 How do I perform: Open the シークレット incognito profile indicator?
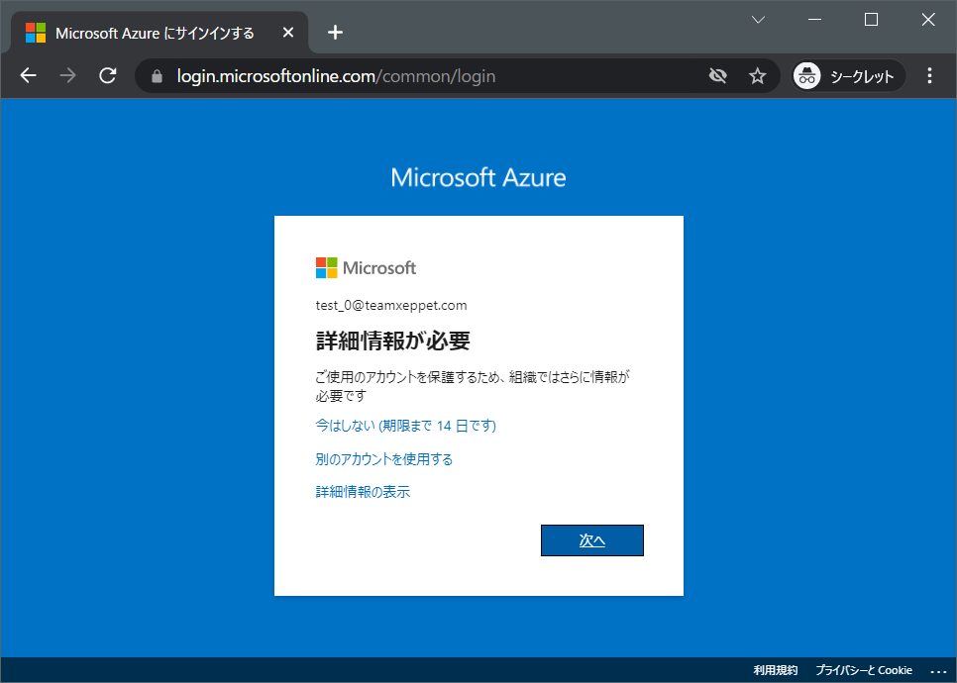(848, 75)
